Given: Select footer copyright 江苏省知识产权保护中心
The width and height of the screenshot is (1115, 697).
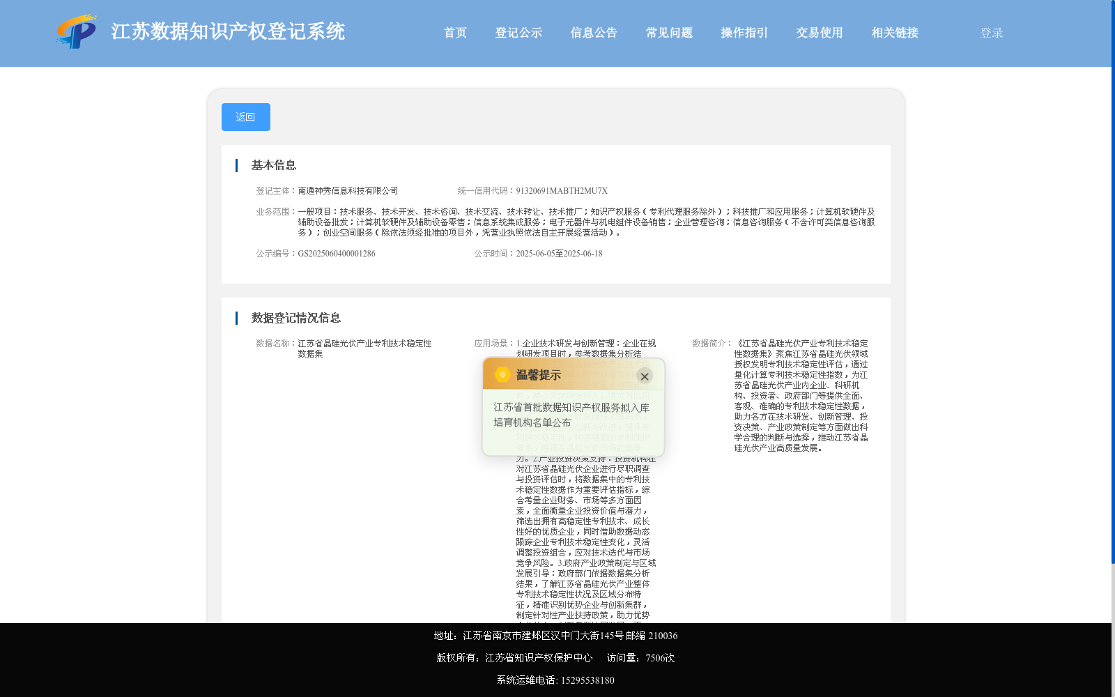Looking at the screenshot, I should [x=539, y=658].
